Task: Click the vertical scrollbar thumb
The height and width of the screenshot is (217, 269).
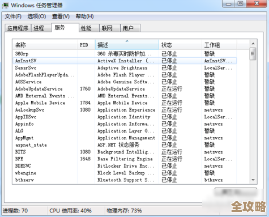Action: click(253, 54)
